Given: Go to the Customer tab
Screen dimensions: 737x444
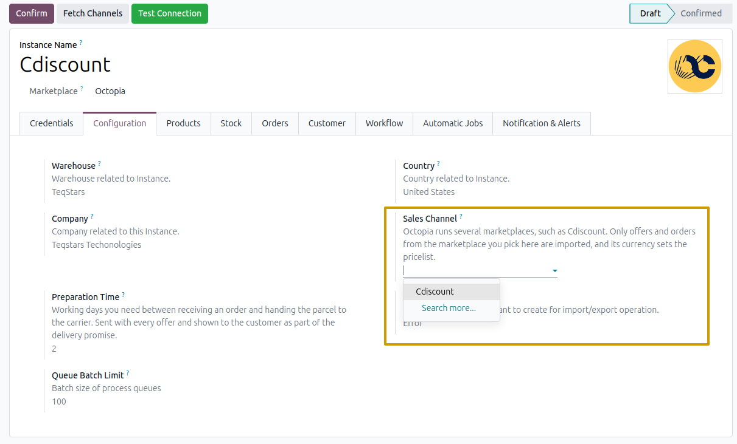Looking at the screenshot, I should pos(327,123).
